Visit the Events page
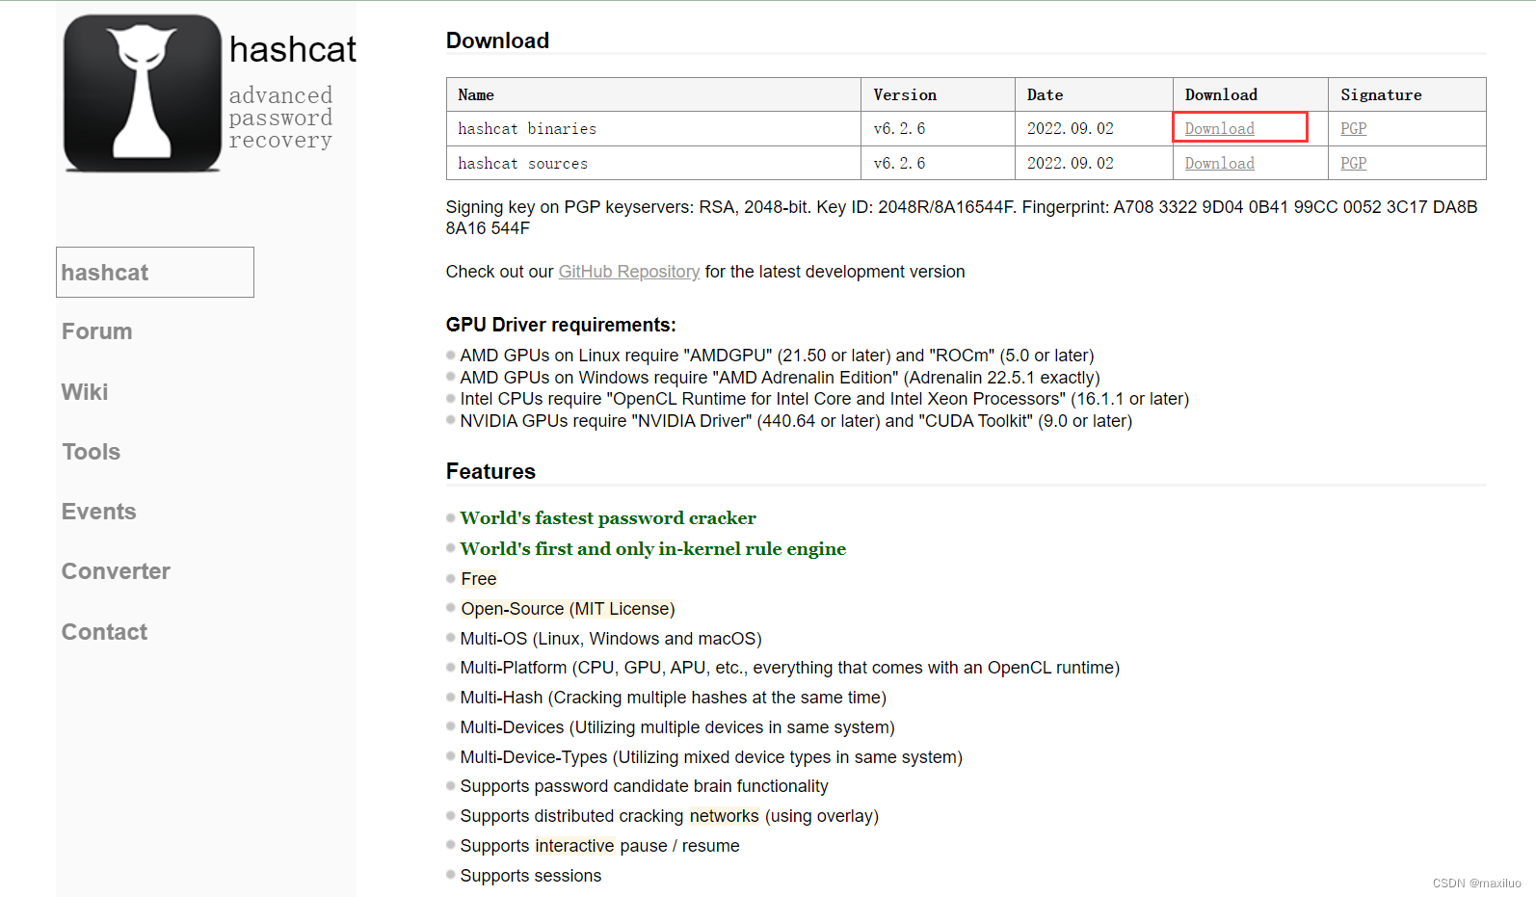 (x=99, y=512)
